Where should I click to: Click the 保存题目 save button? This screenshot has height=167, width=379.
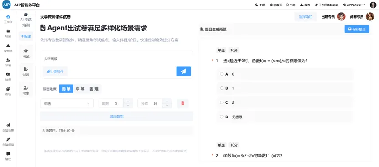(357, 29)
